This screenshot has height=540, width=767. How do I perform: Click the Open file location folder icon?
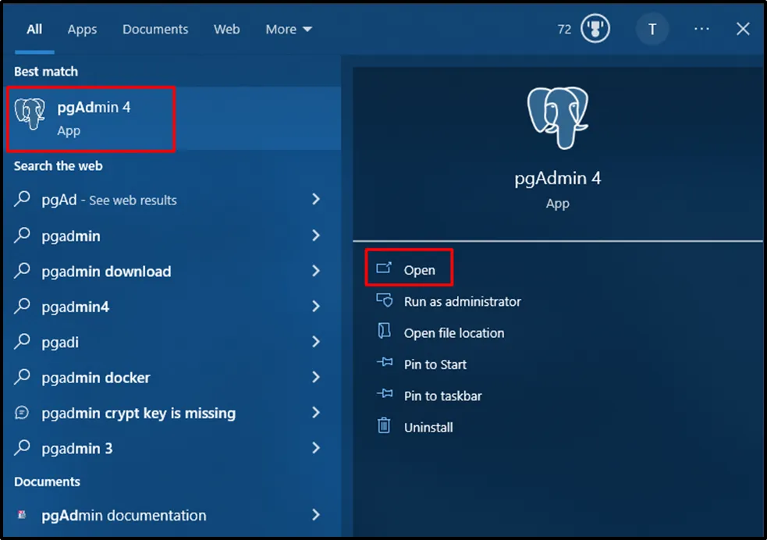pyautogui.click(x=384, y=332)
